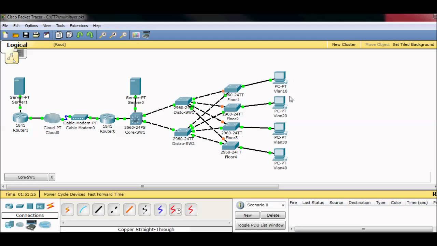Choose the Copper Straight-Through cable
The width and height of the screenshot is (437, 246).
pos(98,209)
